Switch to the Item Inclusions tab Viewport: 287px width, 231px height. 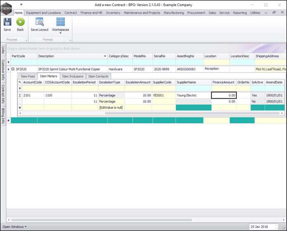click(x=73, y=76)
